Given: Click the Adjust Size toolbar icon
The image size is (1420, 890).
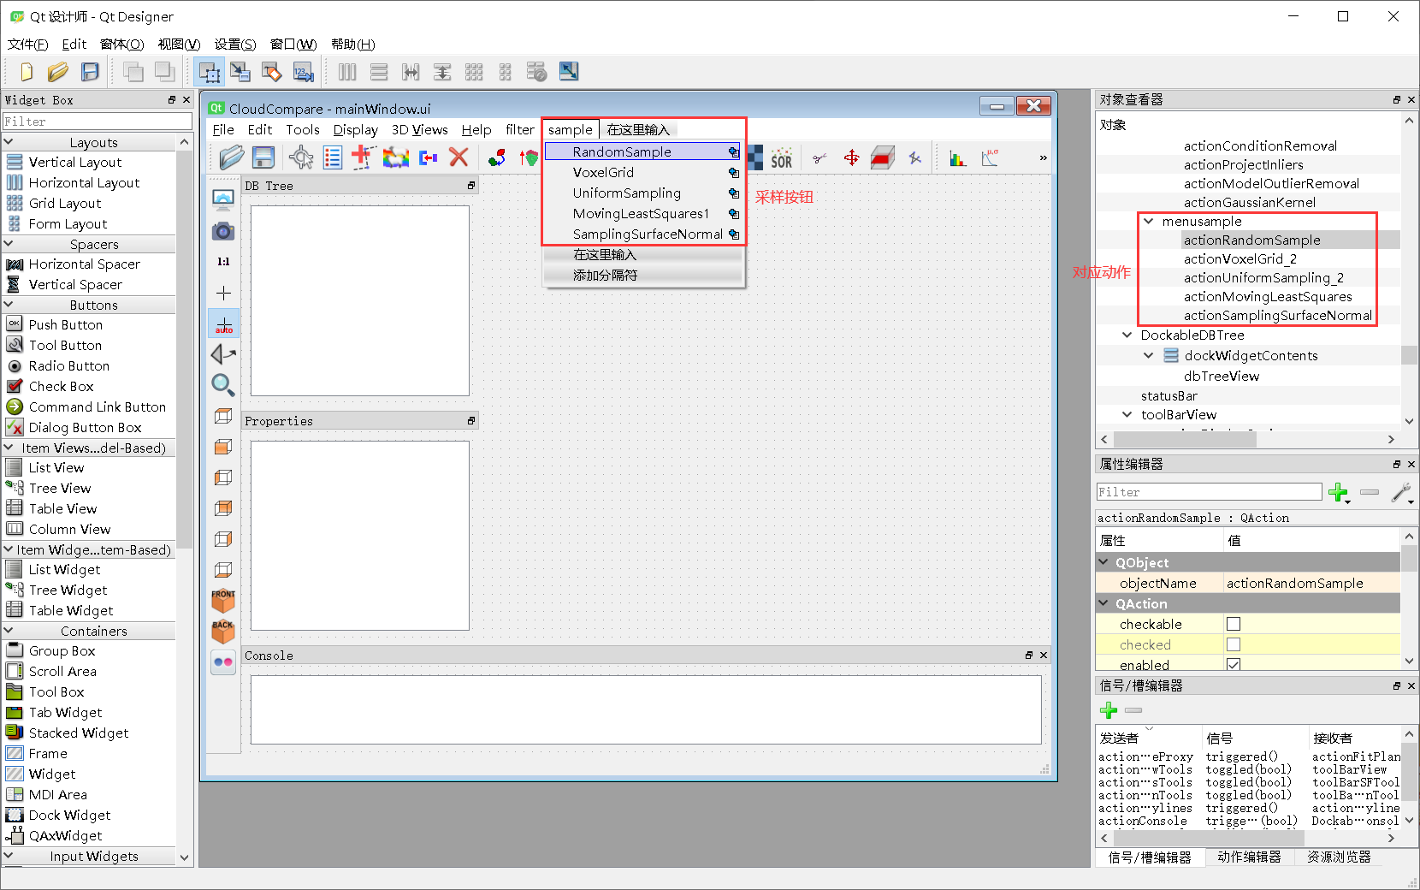Looking at the screenshot, I should (568, 72).
